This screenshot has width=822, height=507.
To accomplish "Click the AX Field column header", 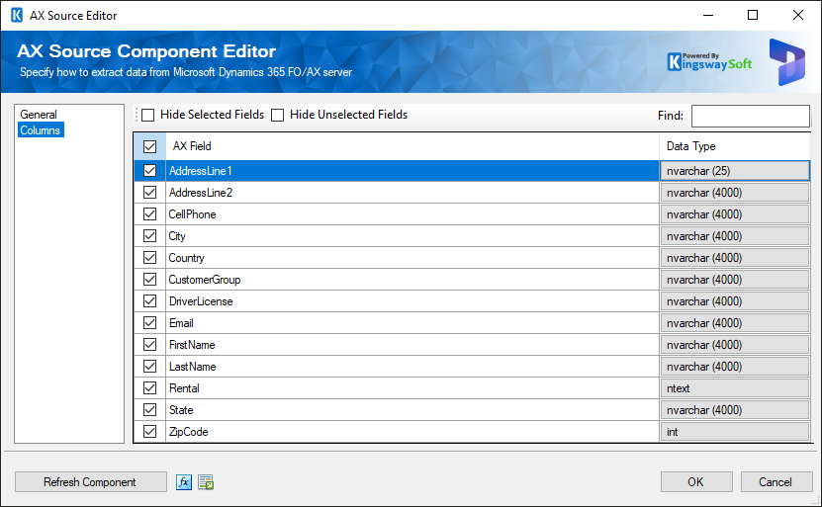I will tap(412, 146).
